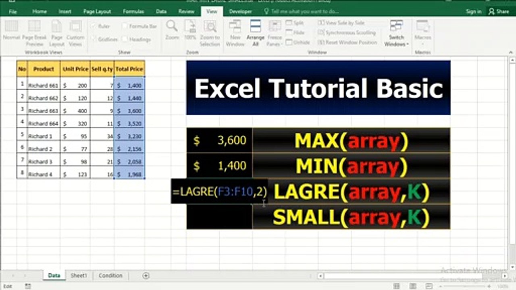Open the Macros dropdown
This screenshot has width=516, height=290.
423,33
